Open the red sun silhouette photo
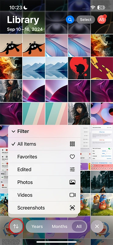The height and width of the screenshot is (245, 113). 79,68
